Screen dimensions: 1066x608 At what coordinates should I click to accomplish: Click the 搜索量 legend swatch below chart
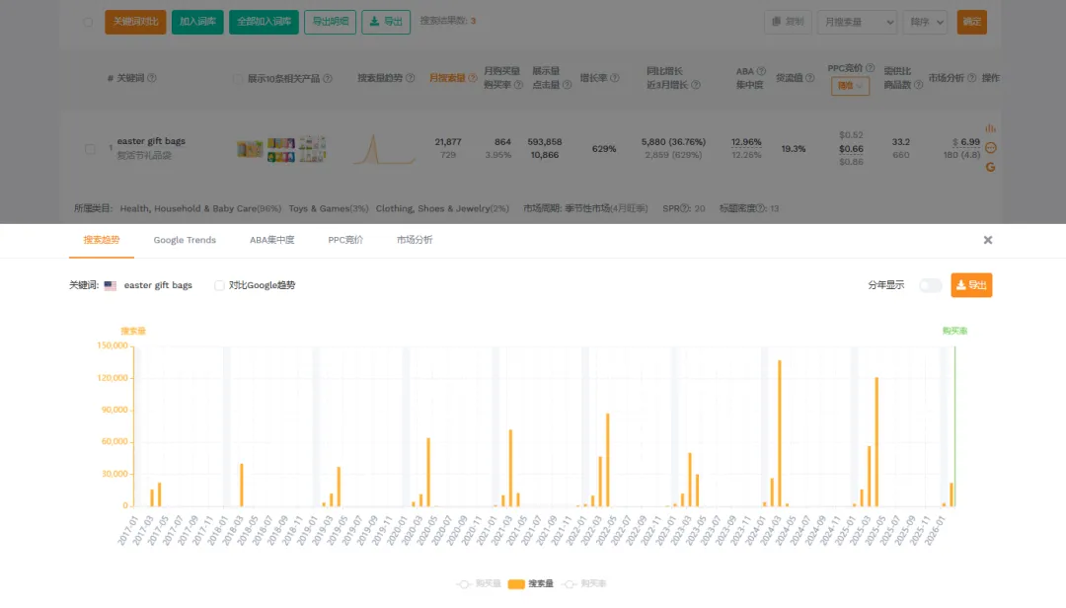point(516,584)
